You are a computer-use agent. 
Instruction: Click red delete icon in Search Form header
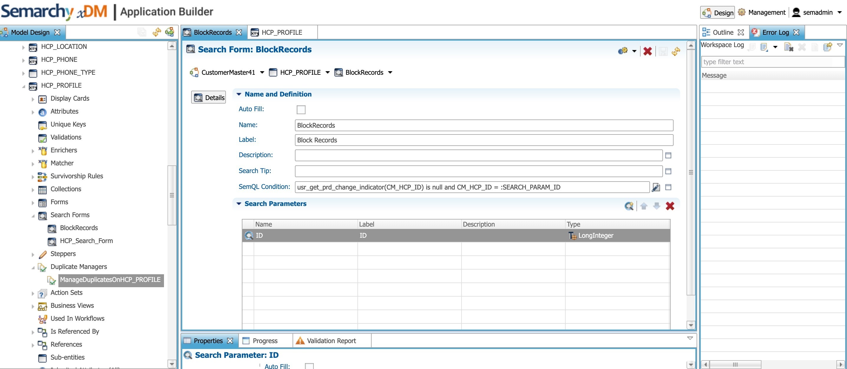[647, 51]
